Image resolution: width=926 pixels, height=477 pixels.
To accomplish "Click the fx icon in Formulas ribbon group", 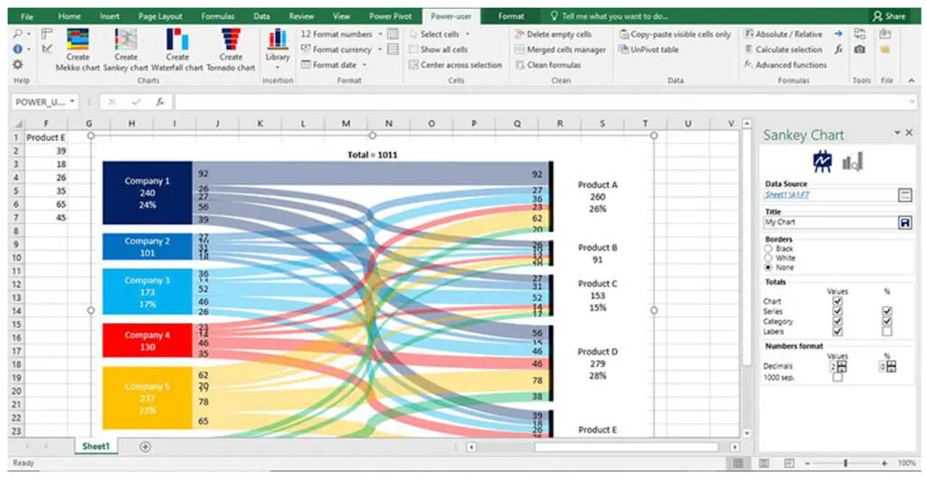I will click(x=838, y=50).
